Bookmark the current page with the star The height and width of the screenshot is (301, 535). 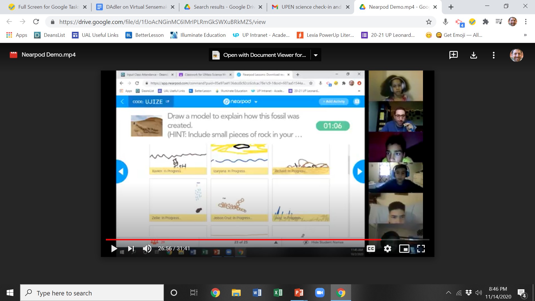(x=429, y=22)
